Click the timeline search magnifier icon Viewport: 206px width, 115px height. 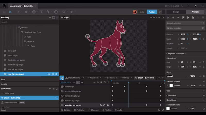point(98,82)
